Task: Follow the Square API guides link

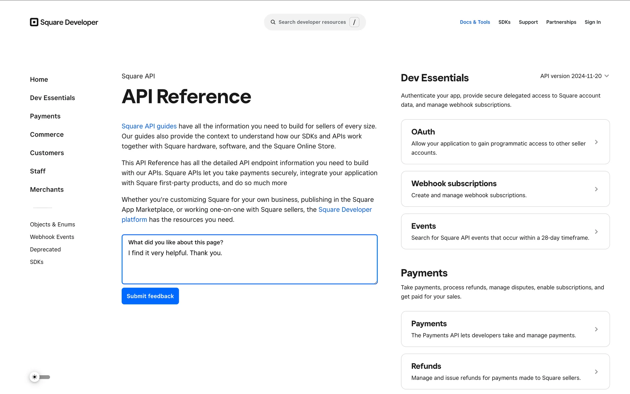Action: tap(149, 126)
